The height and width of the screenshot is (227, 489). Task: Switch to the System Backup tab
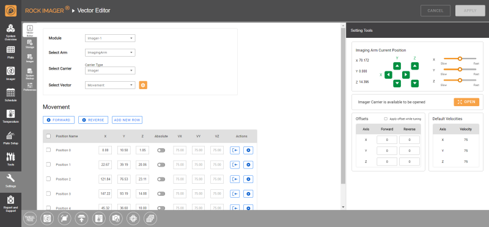tap(30, 74)
